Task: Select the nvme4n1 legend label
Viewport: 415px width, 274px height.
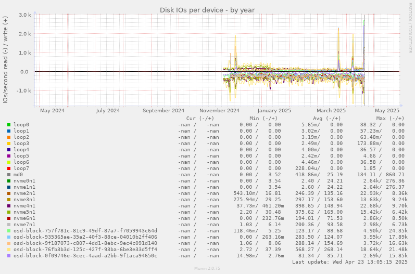Action: coord(24,206)
